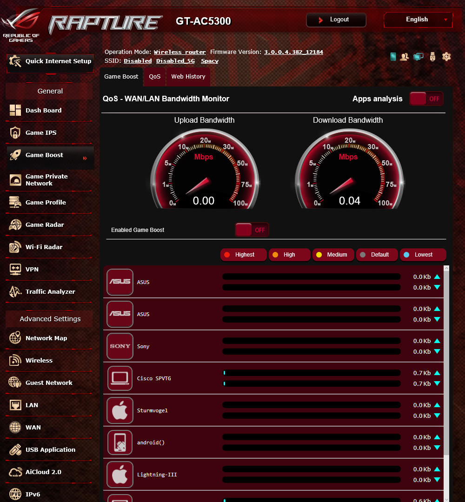Toggle the Enabled Game Boost switch
The image size is (465, 502).
point(252,230)
